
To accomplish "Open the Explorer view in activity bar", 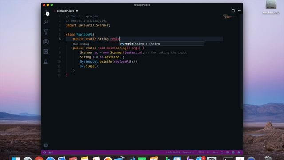I will (x=46, y=13).
